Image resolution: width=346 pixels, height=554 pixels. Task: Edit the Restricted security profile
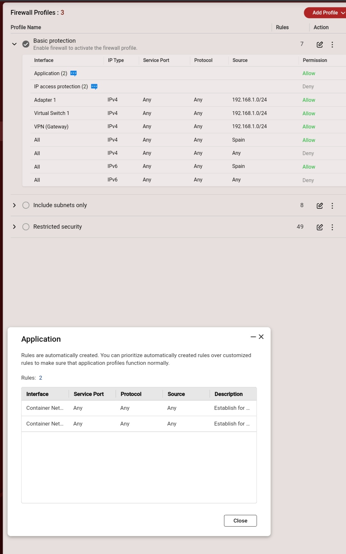pos(319,227)
